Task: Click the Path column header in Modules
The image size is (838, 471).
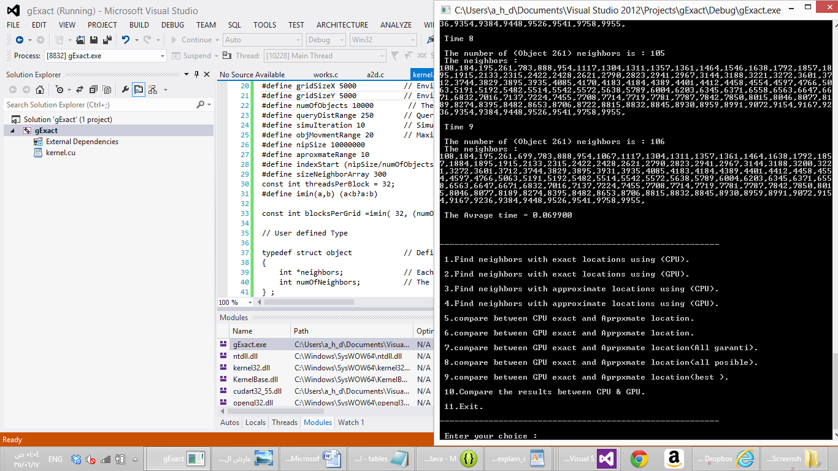Action: point(352,331)
